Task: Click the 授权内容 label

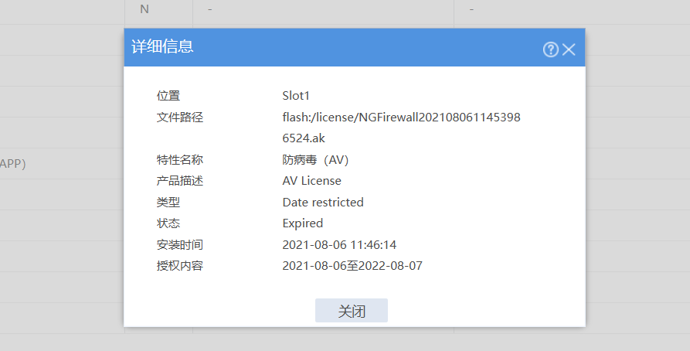Action: (x=179, y=266)
